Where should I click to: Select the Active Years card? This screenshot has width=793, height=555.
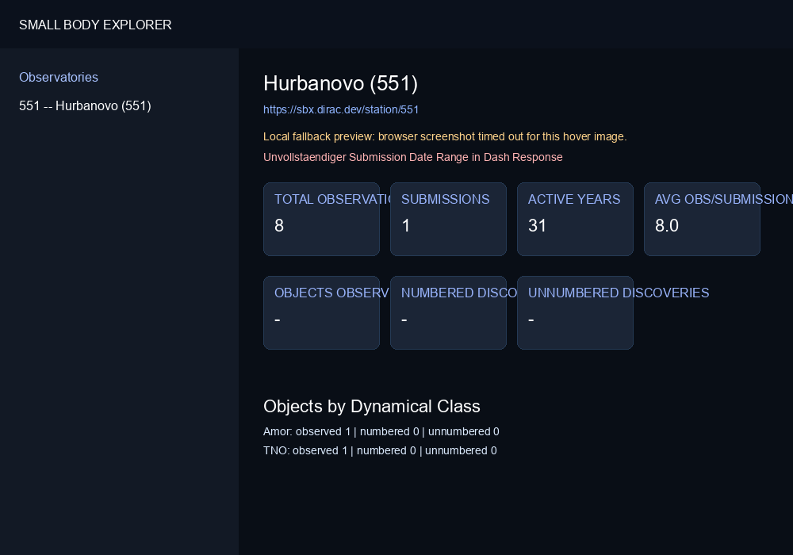pos(576,220)
